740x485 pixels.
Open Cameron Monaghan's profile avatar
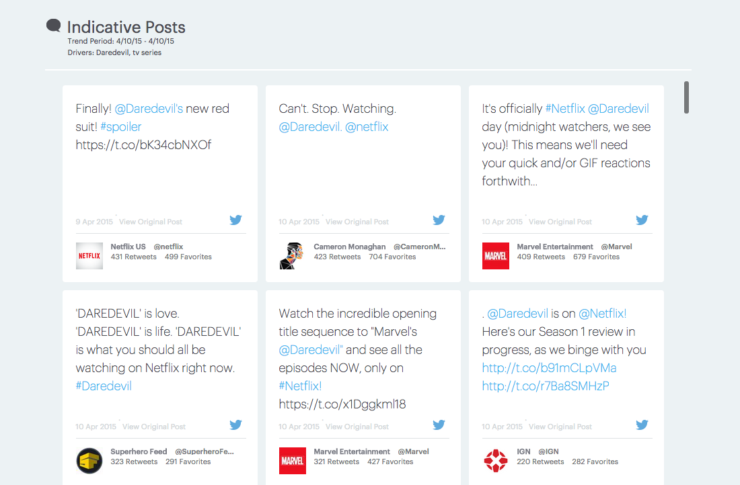click(x=292, y=256)
